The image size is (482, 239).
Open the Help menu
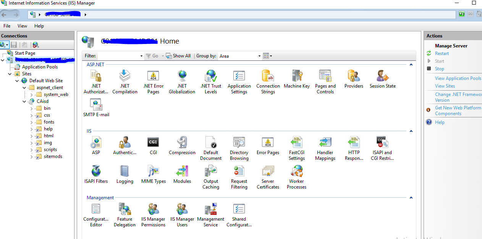[x=39, y=26]
